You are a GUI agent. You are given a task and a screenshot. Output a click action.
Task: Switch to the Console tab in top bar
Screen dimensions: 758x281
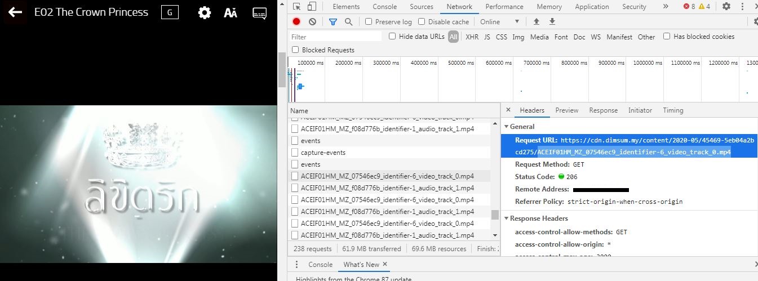coord(385,7)
